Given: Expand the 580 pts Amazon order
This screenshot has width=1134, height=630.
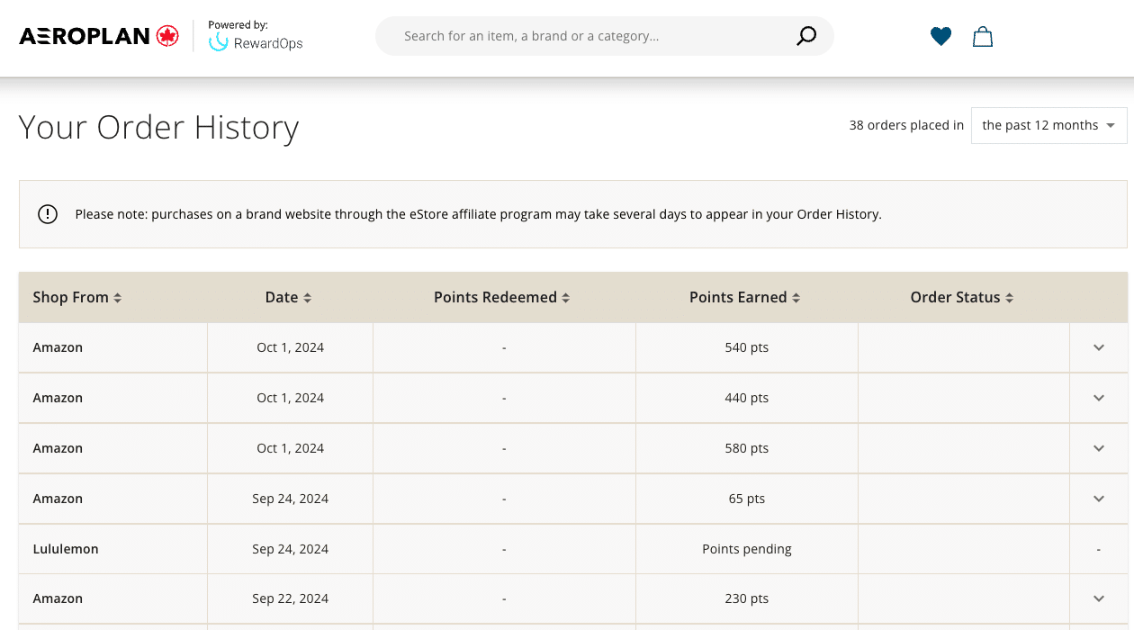Looking at the screenshot, I should (x=1098, y=448).
